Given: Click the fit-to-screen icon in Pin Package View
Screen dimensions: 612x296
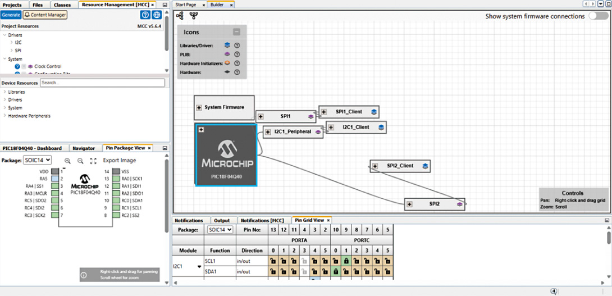Looking at the screenshot, I should [x=93, y=161].
